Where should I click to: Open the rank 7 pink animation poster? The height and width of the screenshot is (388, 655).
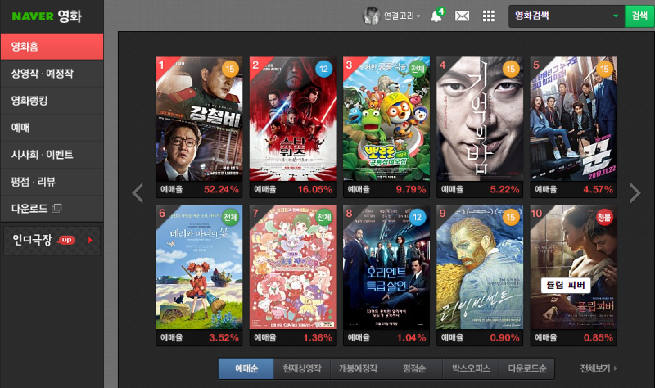(x=292, y=268)
